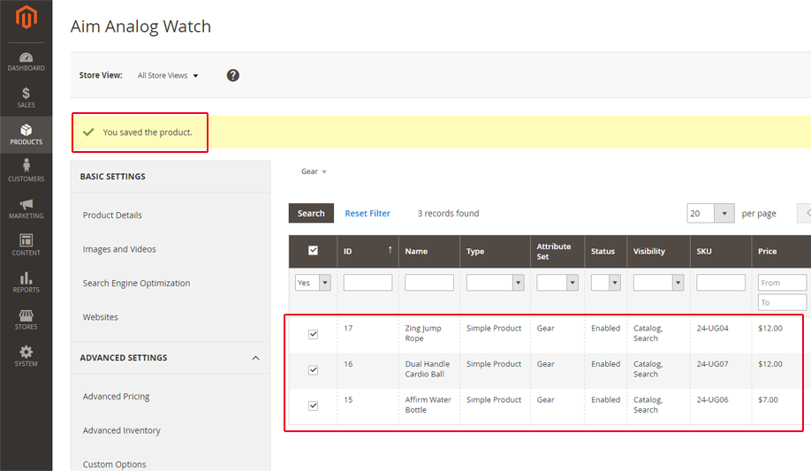The image size is (811, 471).
Task: Open the Reports sidebar menu
Action: [x=26, y=283]
